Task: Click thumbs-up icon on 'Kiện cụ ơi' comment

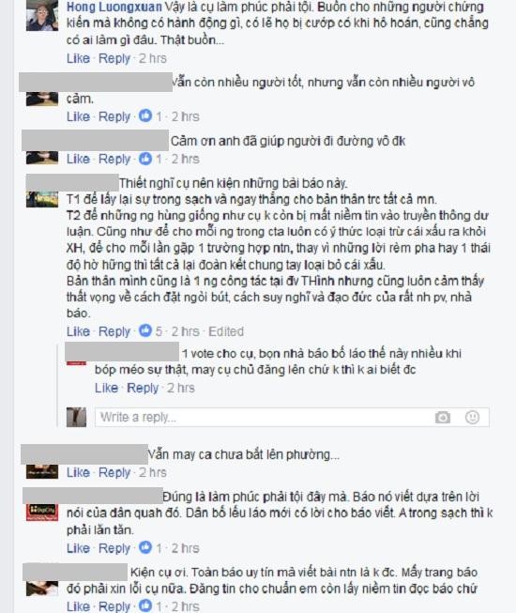Action: [145, 605]
